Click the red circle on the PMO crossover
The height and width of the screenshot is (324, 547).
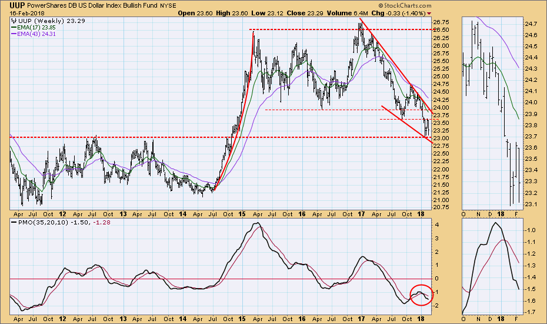pyautogui.click(x=421, y=295)
